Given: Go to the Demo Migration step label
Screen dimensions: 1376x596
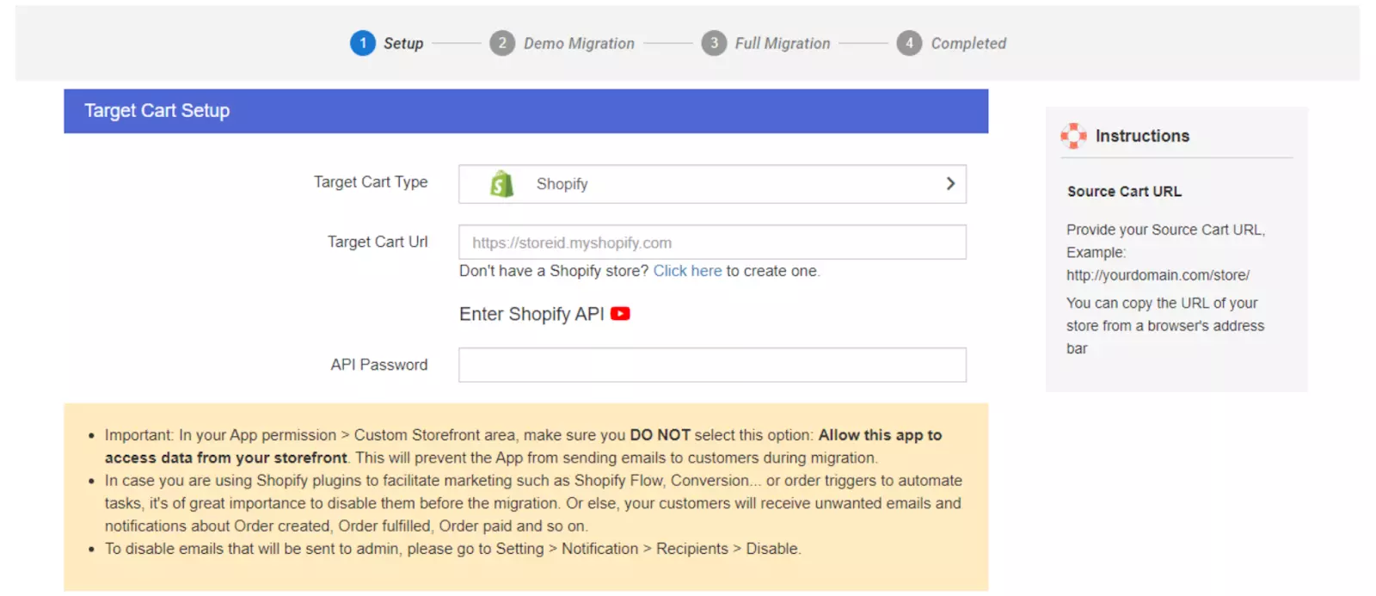Looking at the screenshot, I should pos(579,43).
